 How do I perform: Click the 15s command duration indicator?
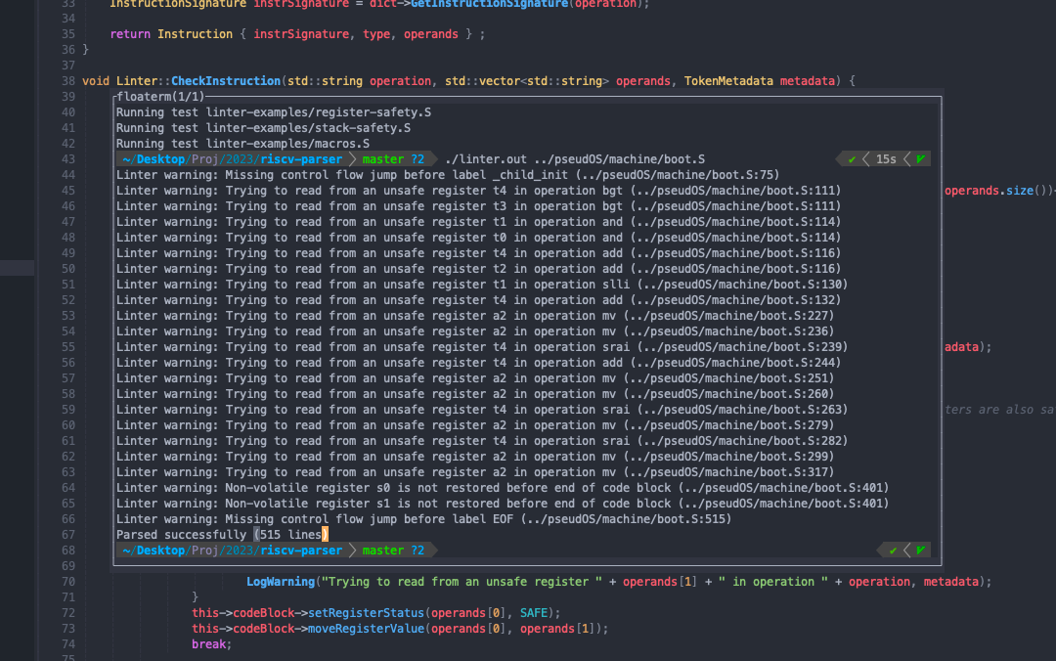[x=886, y=158]
